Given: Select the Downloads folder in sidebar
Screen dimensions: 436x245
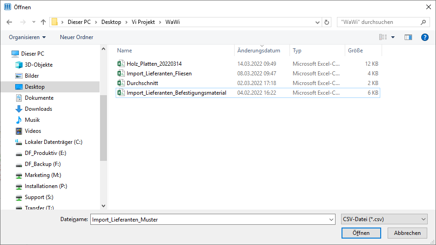Looking at the screenshot, I should [38, 109].
